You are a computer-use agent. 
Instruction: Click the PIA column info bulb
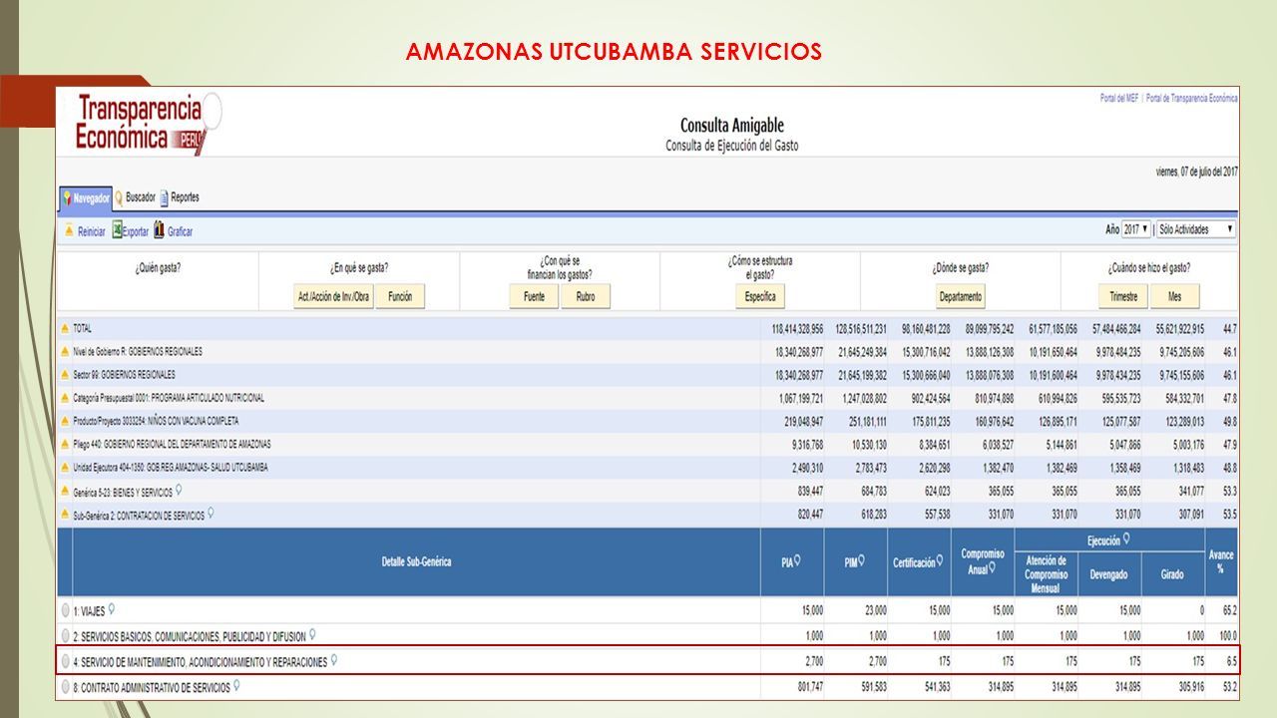click(797, 561)
